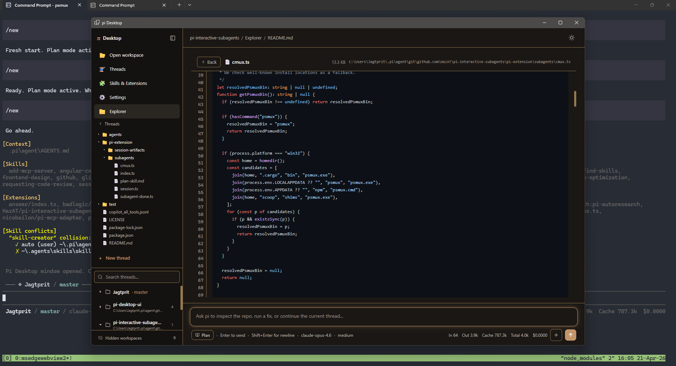
Task: Select the Explorer sidebar item
Action: click(x=137, y=111)
